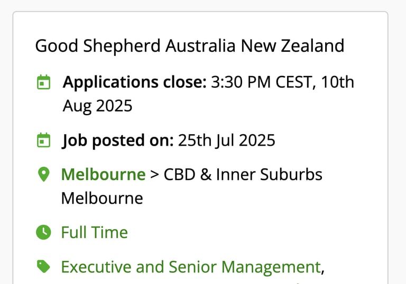The width and height of the screenshot is (406, 284).
Task: Click the comma after Executive and Senior Management
Action: pos(322,268)
